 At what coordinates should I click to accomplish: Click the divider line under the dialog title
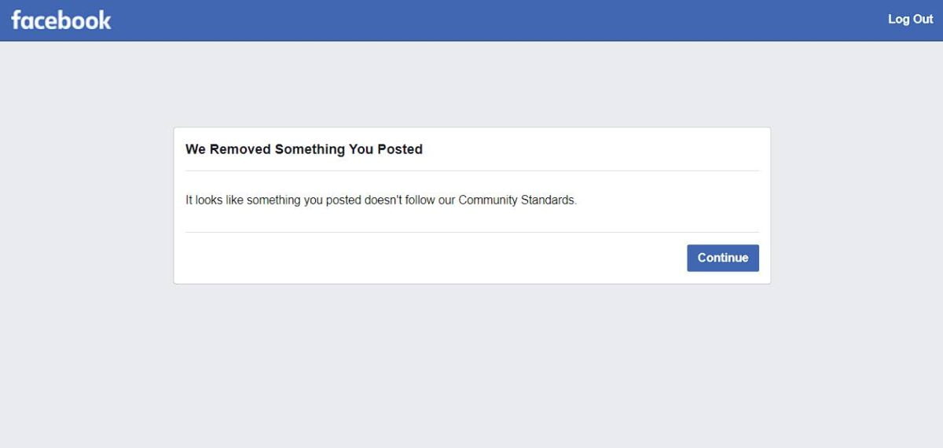(x=472, y=171)
